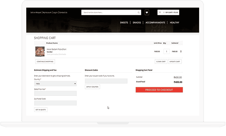Image resolution: width=226 pixels, height=136 pixels.
Task: Click the quantity input box
Action: pyautogui.click(x=166, y=51)
